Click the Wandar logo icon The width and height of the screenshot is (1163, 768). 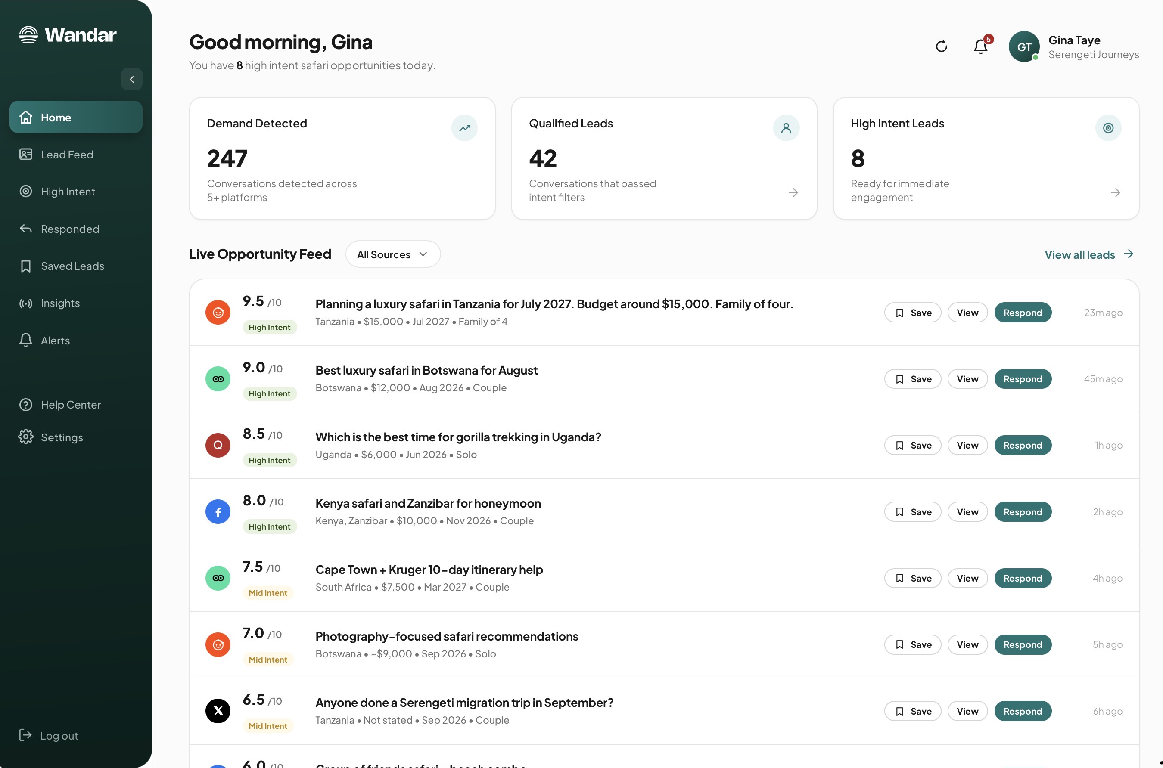click(28, 35)
